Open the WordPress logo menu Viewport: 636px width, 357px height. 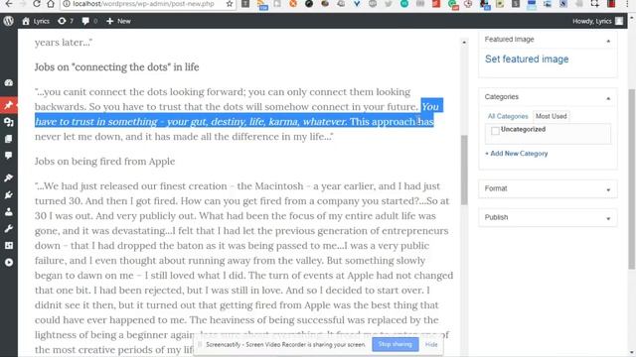8,21
